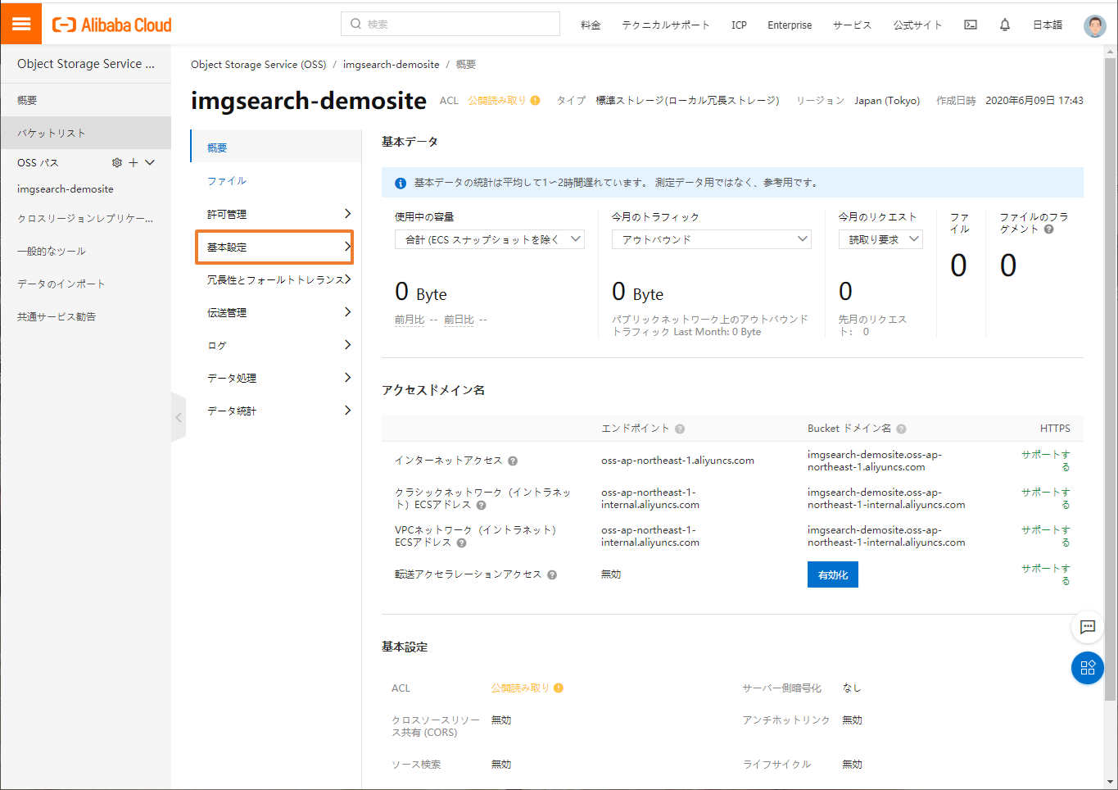
Task: Expand 冗長性とフォールトトレランス menu
Action: pos(275,279)
